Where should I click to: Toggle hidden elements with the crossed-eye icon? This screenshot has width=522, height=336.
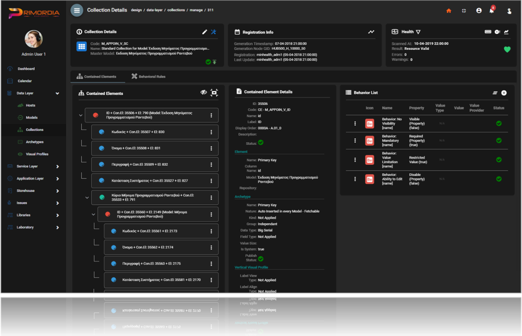point(204,93)
